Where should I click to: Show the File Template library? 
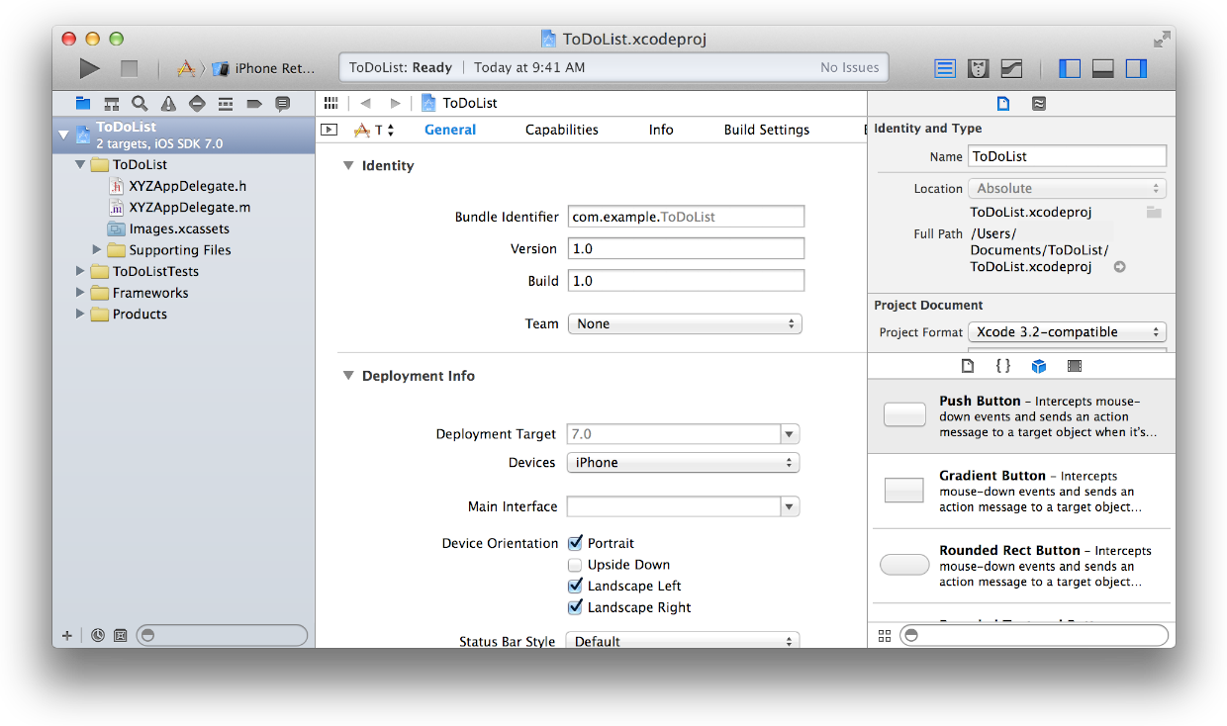[x=969, y=366]
